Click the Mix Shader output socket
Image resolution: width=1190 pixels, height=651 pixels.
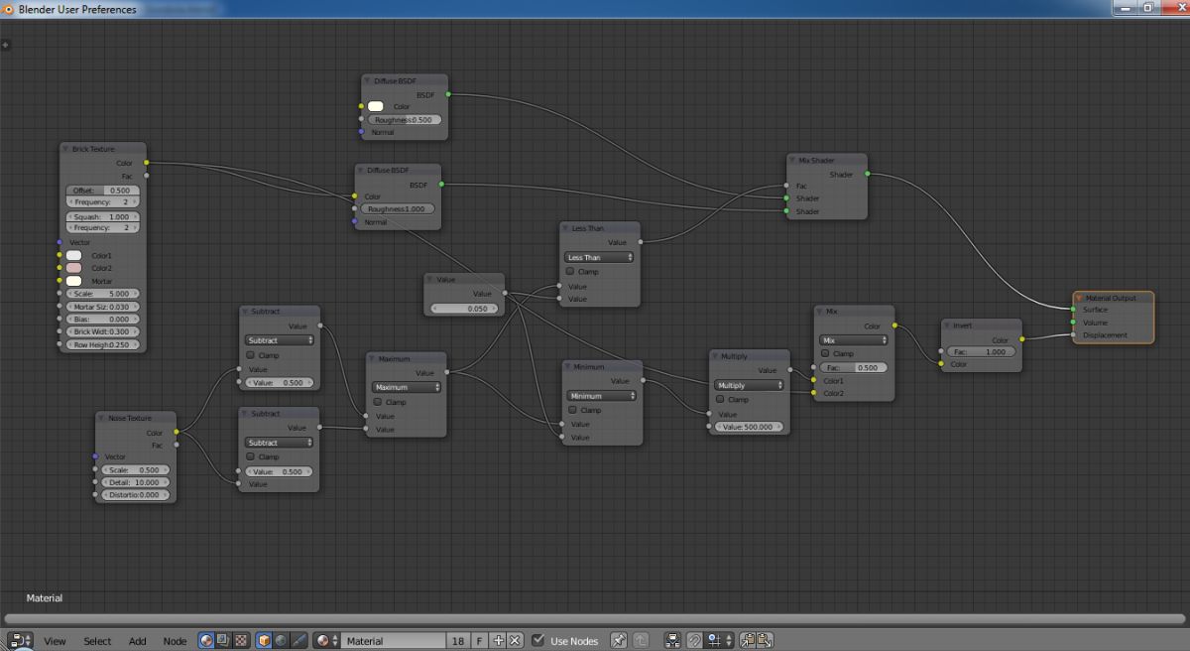point(868,174)
